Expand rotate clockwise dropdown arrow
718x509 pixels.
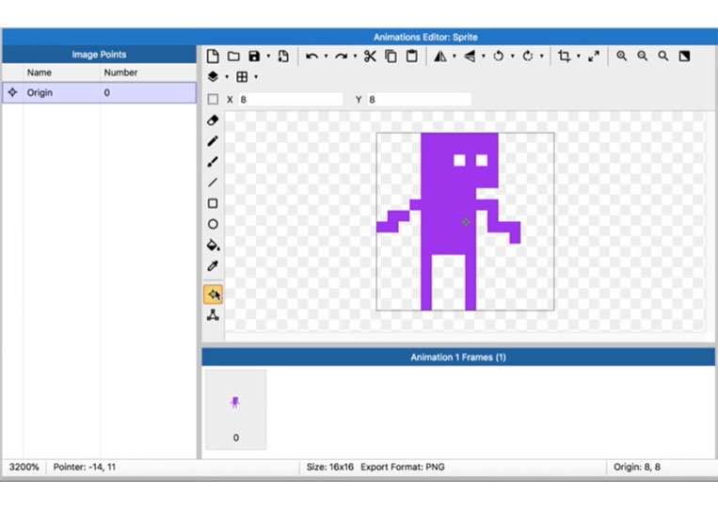[542, 56]
